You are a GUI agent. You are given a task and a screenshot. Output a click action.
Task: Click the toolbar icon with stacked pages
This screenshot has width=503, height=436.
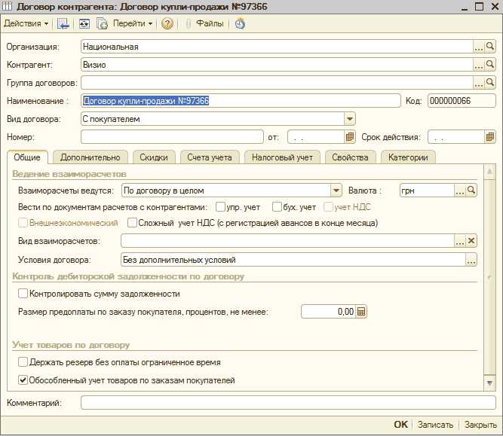(x=102, y=23)
